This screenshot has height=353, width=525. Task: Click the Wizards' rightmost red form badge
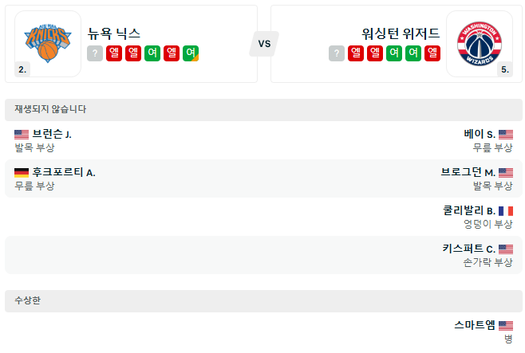432,53
